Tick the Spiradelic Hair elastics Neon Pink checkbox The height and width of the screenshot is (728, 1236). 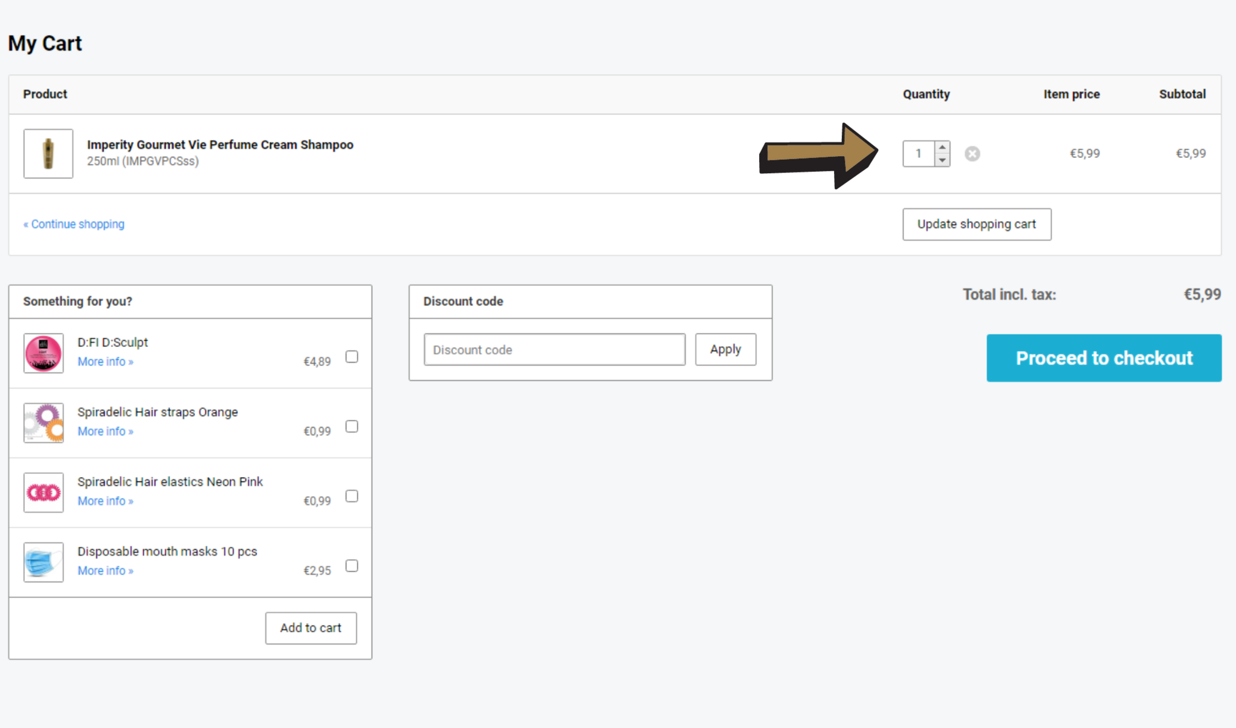352,496
